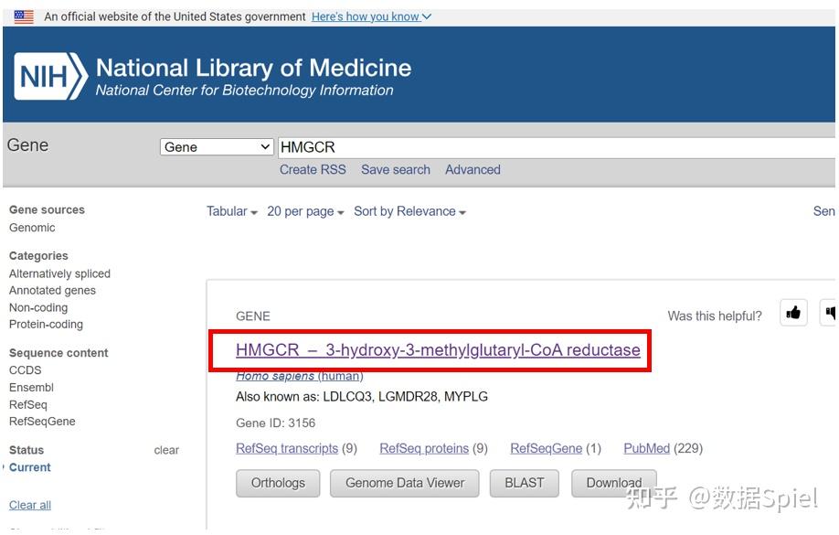Open the HMGCR 3-hydroxy-3-methylglutaryl-CoA reductase result
The image size is (839, 535).
(438, 349)
